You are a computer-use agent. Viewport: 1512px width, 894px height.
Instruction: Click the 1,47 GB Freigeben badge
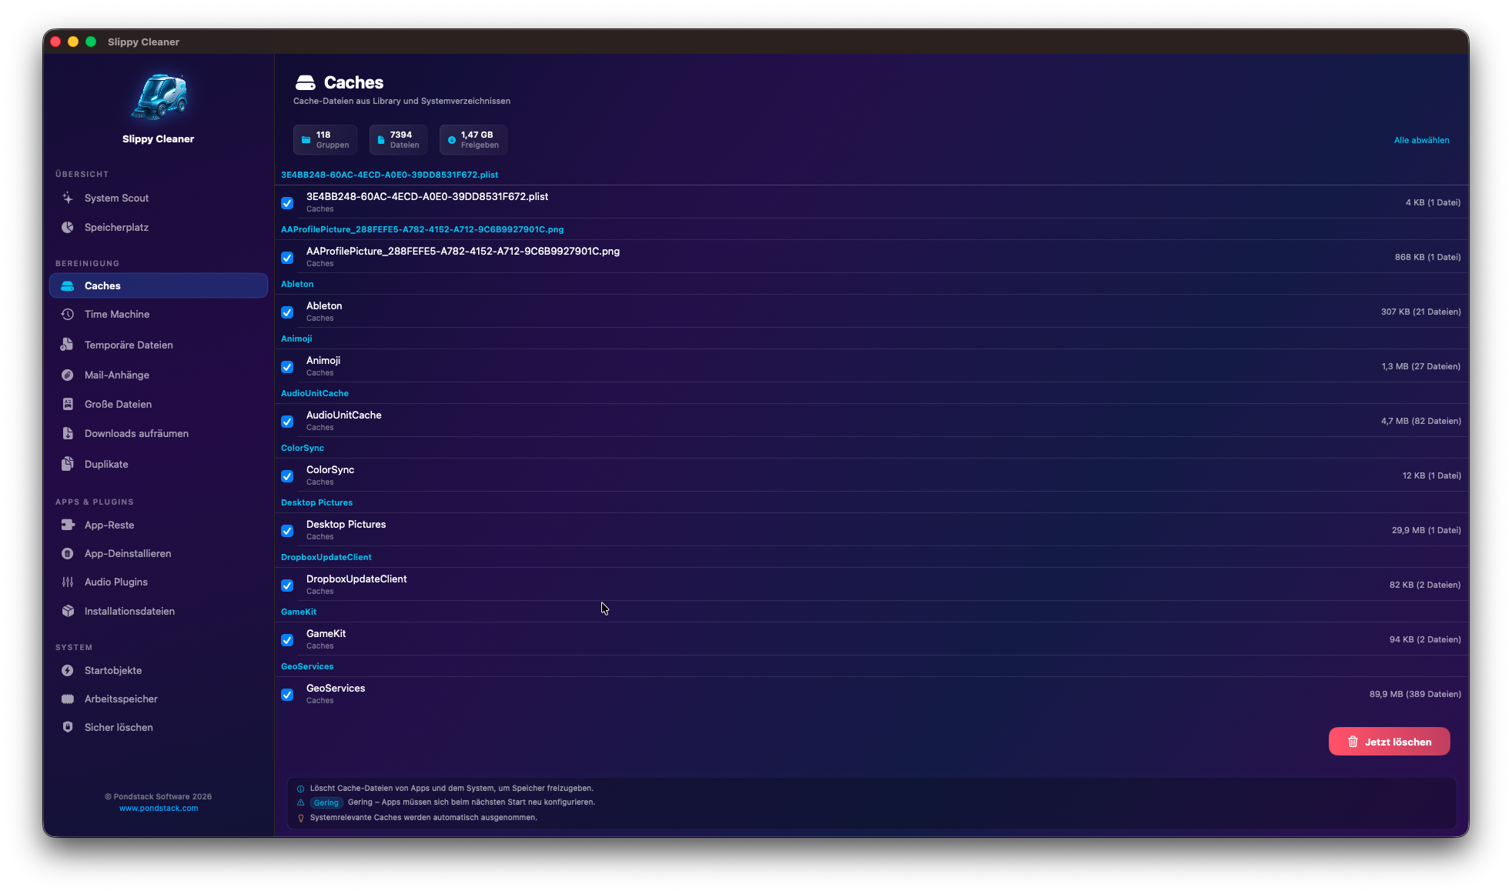(x=473, y=140)
